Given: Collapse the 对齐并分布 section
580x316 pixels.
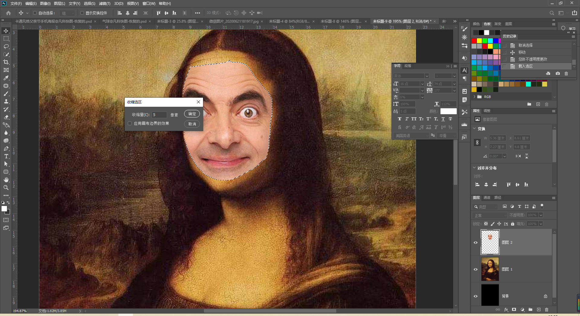Looking at the screenshot, I should tap(474, 168).
